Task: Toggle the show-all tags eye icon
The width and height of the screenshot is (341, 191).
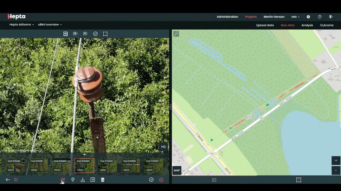Action: click(75, 34)
